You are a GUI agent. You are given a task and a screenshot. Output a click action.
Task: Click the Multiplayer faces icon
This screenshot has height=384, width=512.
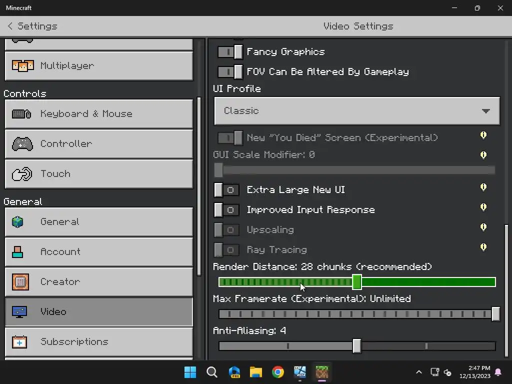22,65
